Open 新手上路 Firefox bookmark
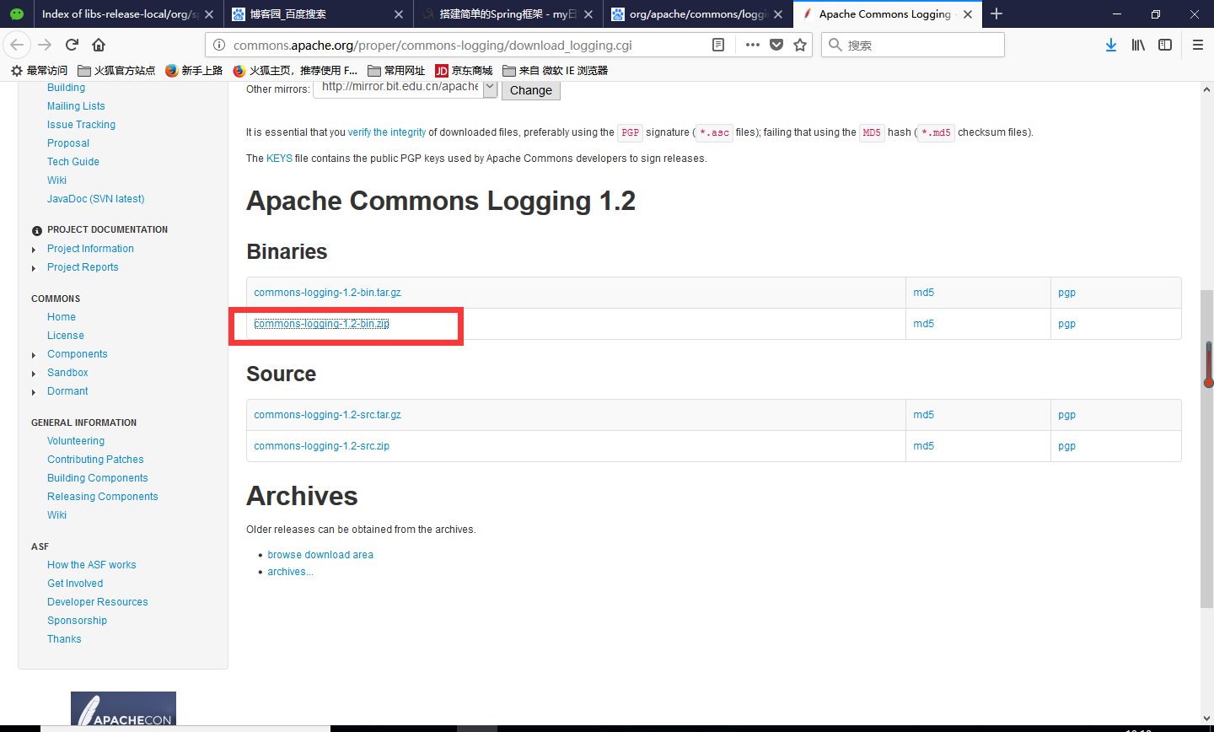This screenshot has height=732, width=1214. pos(194,70)
